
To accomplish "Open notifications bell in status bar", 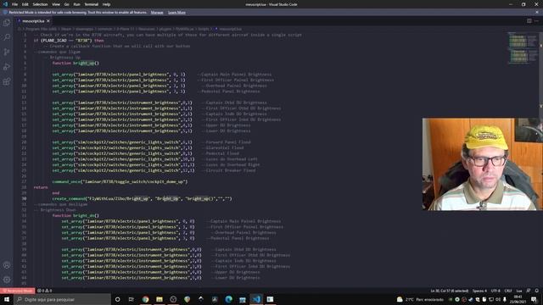I will [x=537, y=291].
